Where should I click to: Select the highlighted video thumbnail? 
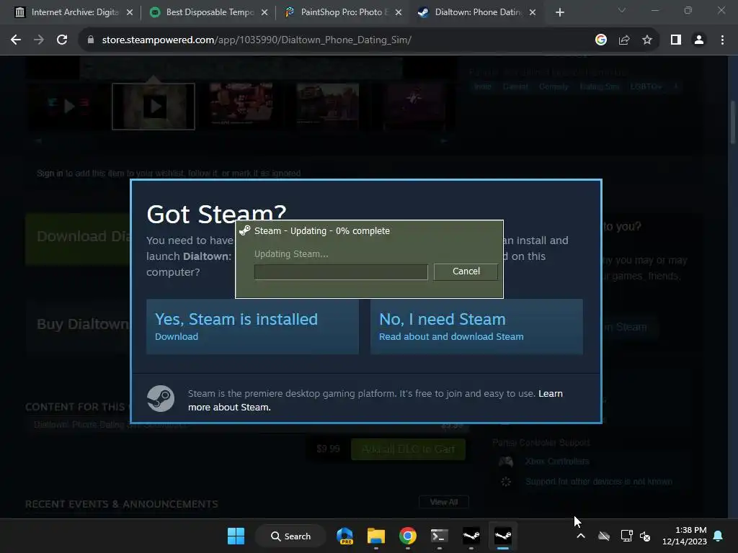(154, 107)
